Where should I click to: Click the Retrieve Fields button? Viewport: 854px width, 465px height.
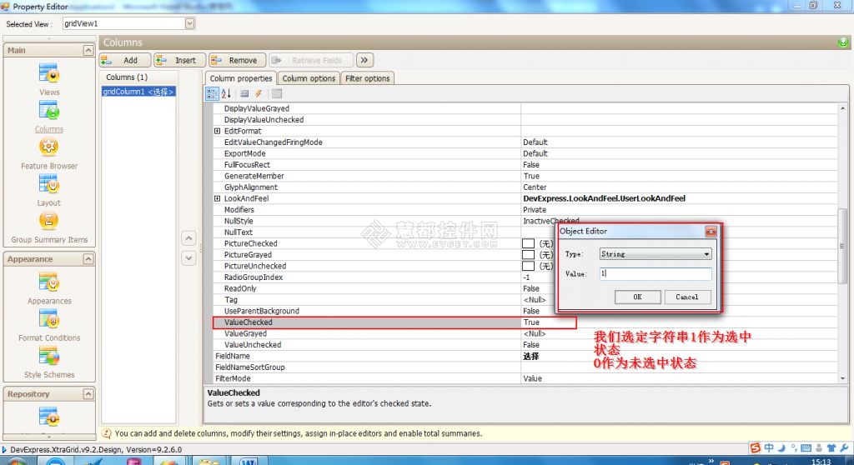(311, 60)
